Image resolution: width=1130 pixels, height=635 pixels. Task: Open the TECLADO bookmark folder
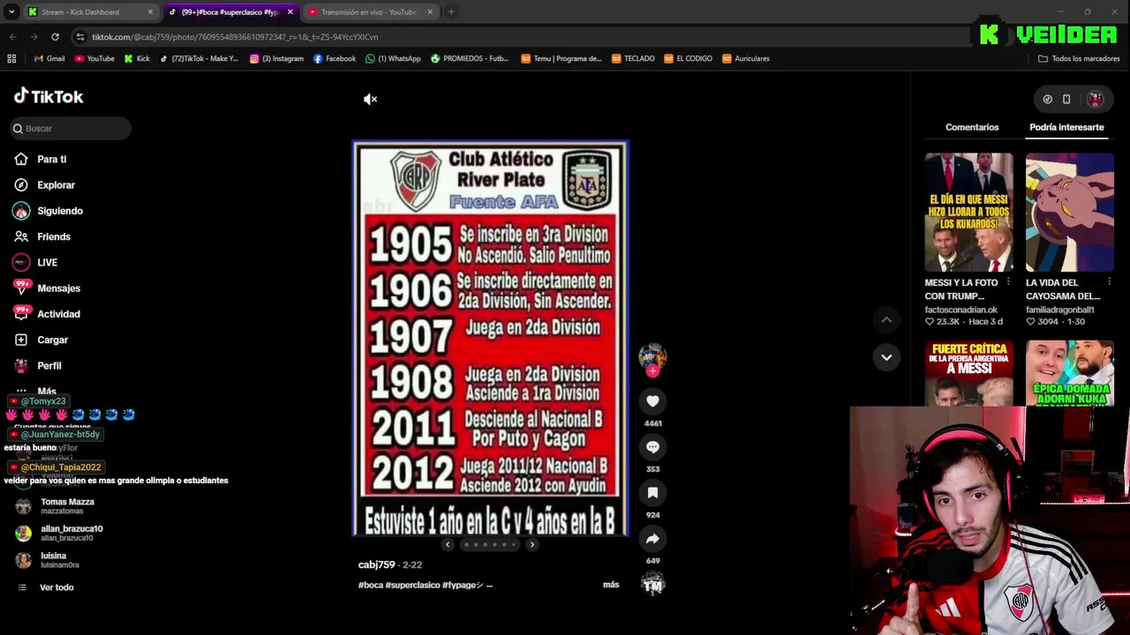pos(633,59)
